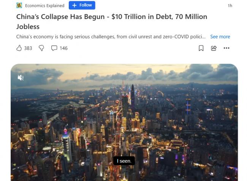Click the plus icon on Follow
This screenshot has height=181, width=247.
pos(74,5)
